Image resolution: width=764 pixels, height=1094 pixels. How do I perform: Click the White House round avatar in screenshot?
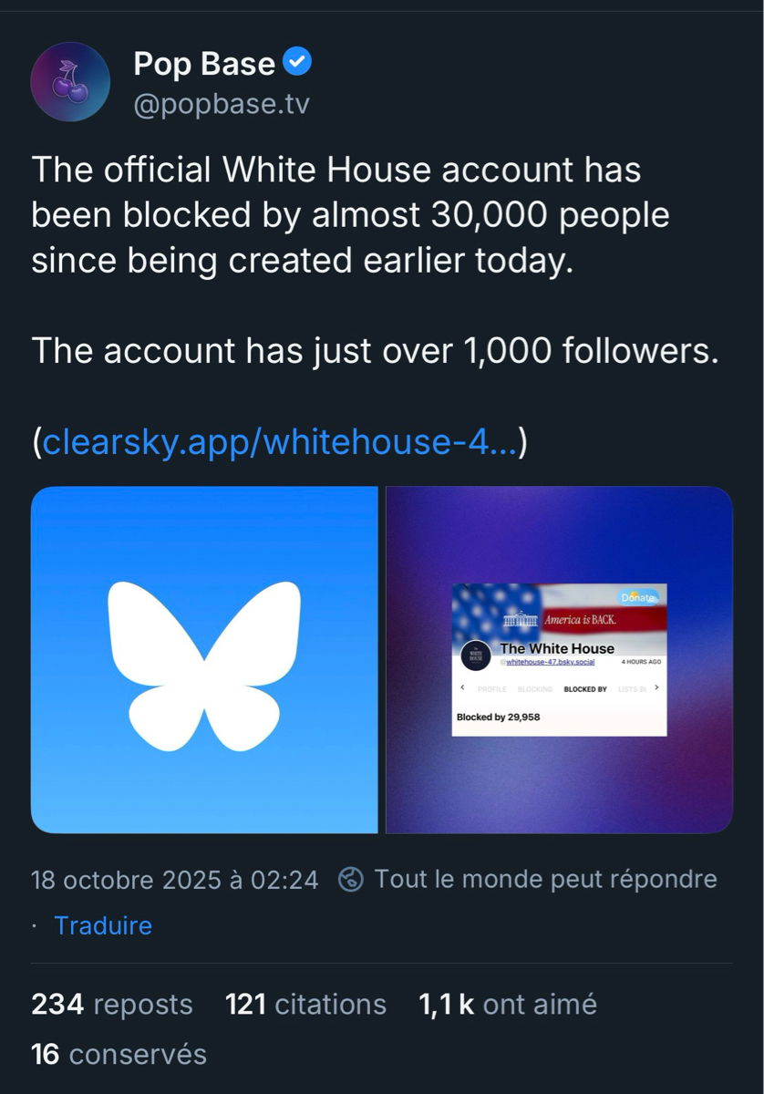click(x=476, y=655)
